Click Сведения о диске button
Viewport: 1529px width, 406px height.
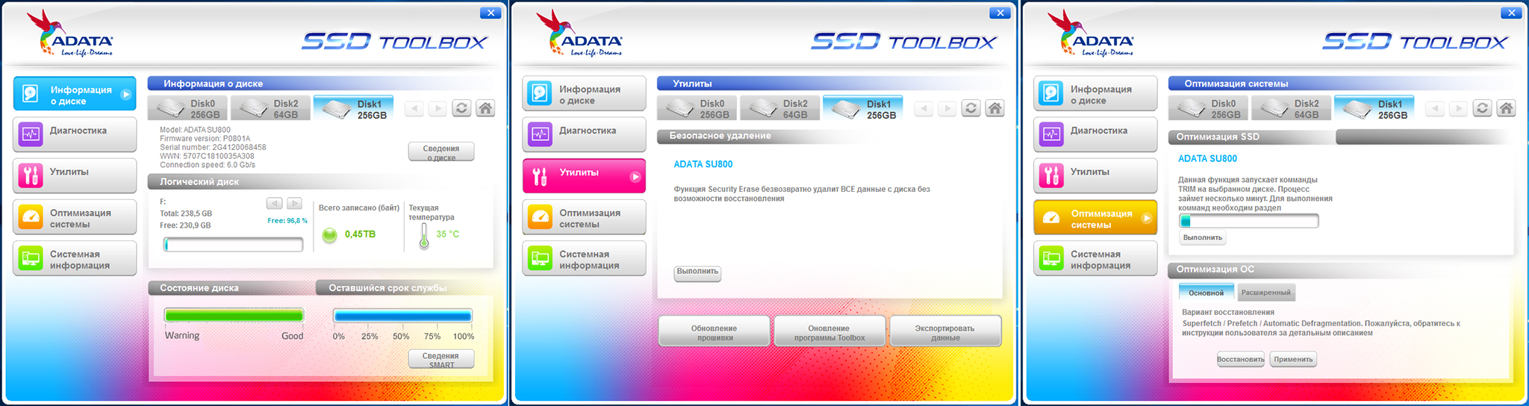[x=441, y=152]
